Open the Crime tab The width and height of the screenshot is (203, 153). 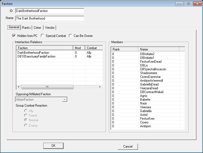pos(37,28)
